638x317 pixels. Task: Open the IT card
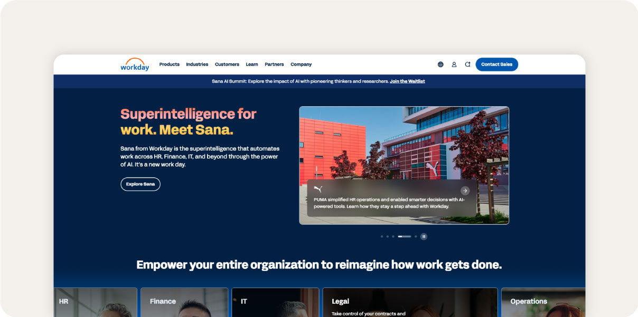[275, 302]
